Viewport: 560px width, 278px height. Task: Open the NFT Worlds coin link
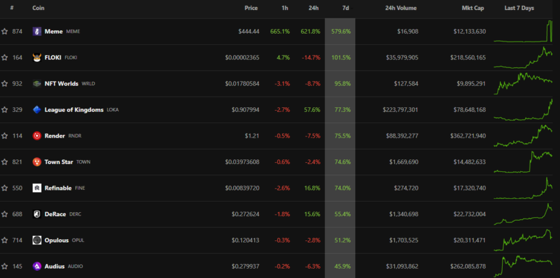(61, 84)
